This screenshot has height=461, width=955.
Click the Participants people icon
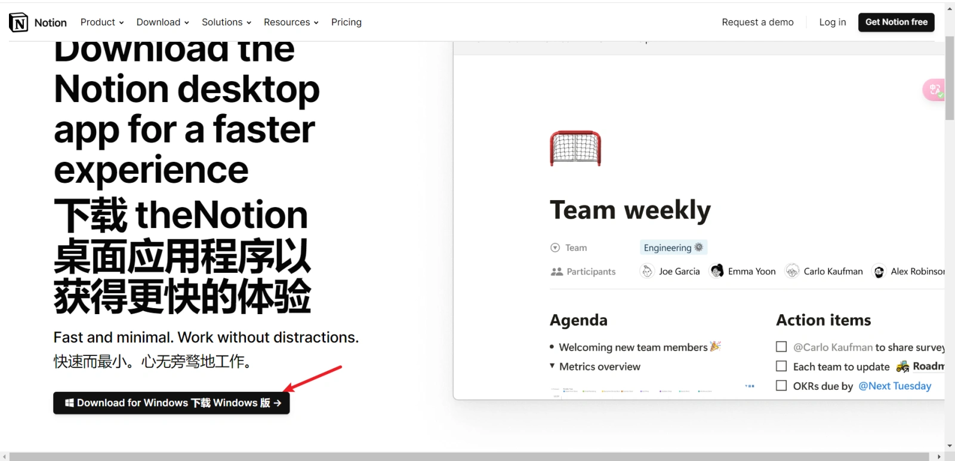pos(556,272)
